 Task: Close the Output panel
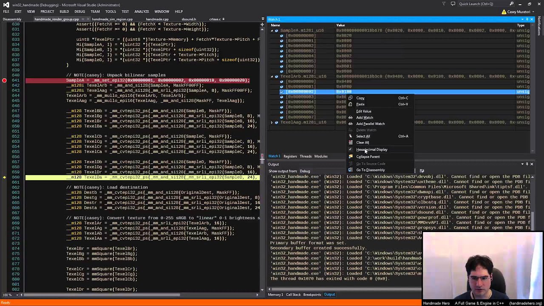click(531, 164)
